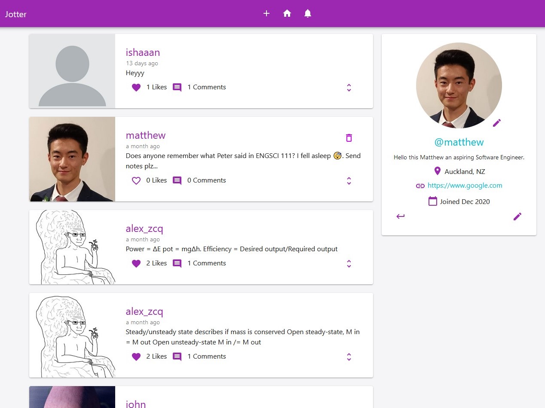
Task: Delete matthew's post with the trash icon
Action: [x=349, y=138]
